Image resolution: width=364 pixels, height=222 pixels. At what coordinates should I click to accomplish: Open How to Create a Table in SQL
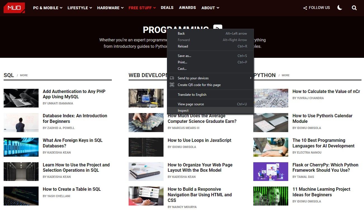[x=72, y=189]
